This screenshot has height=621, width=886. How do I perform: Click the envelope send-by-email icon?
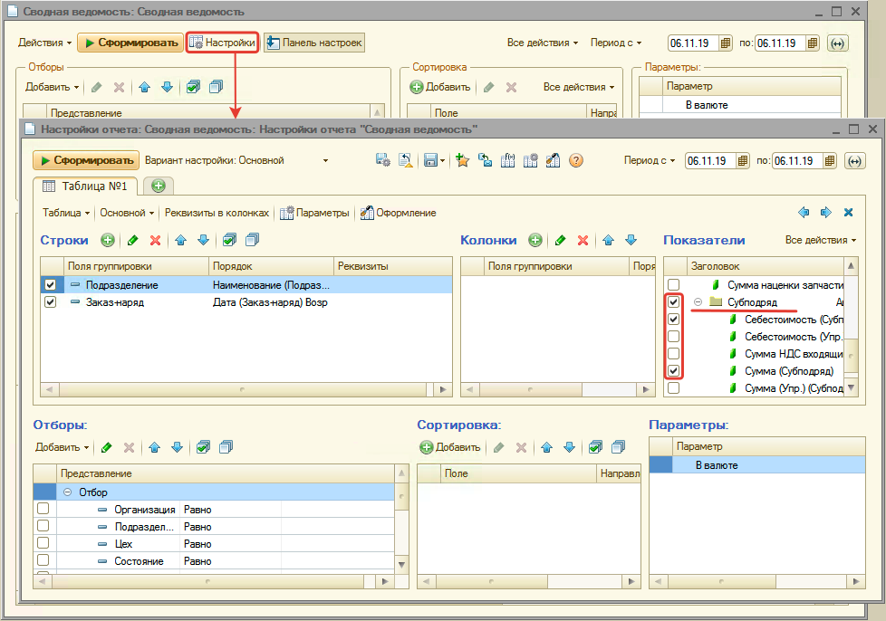(x=485, y=160)
